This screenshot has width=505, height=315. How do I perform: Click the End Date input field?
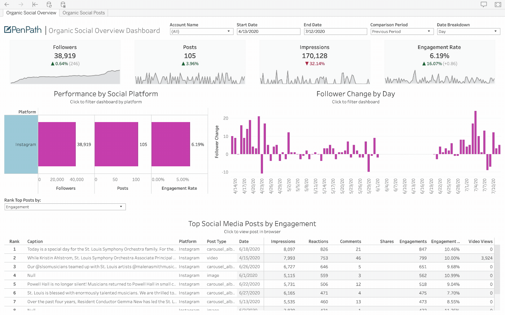(335, 32)
